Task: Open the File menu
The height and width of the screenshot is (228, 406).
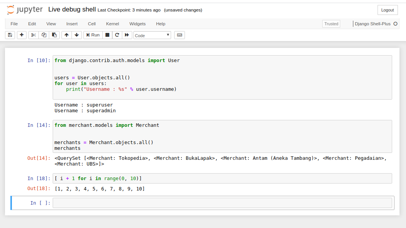Action: coord(14,24)
